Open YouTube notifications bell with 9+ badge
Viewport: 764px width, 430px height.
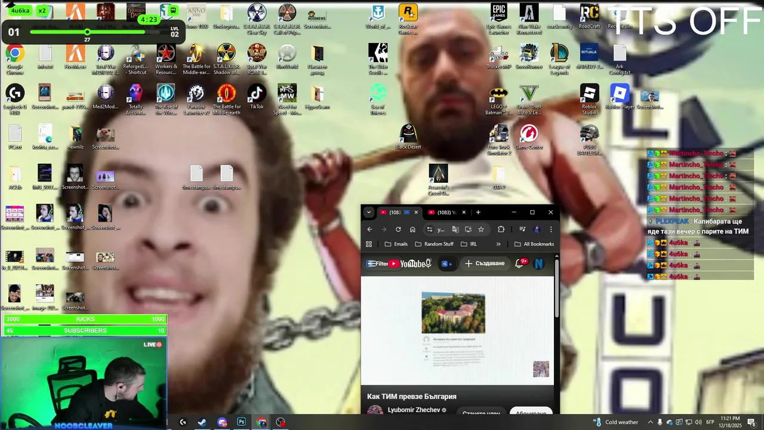click(x=520, y=263)
